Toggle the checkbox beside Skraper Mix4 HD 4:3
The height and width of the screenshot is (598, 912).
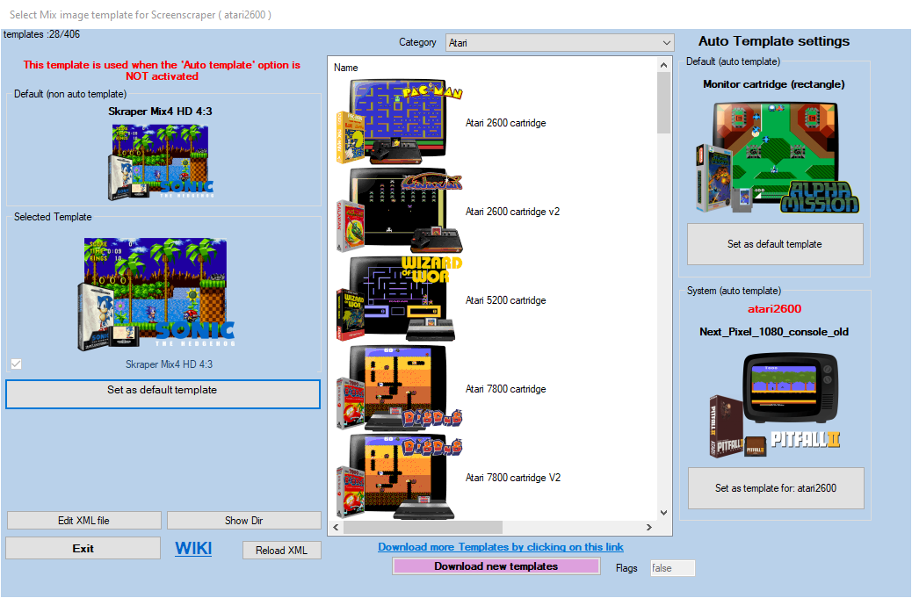pyautogui.click(x=17, y=364)
